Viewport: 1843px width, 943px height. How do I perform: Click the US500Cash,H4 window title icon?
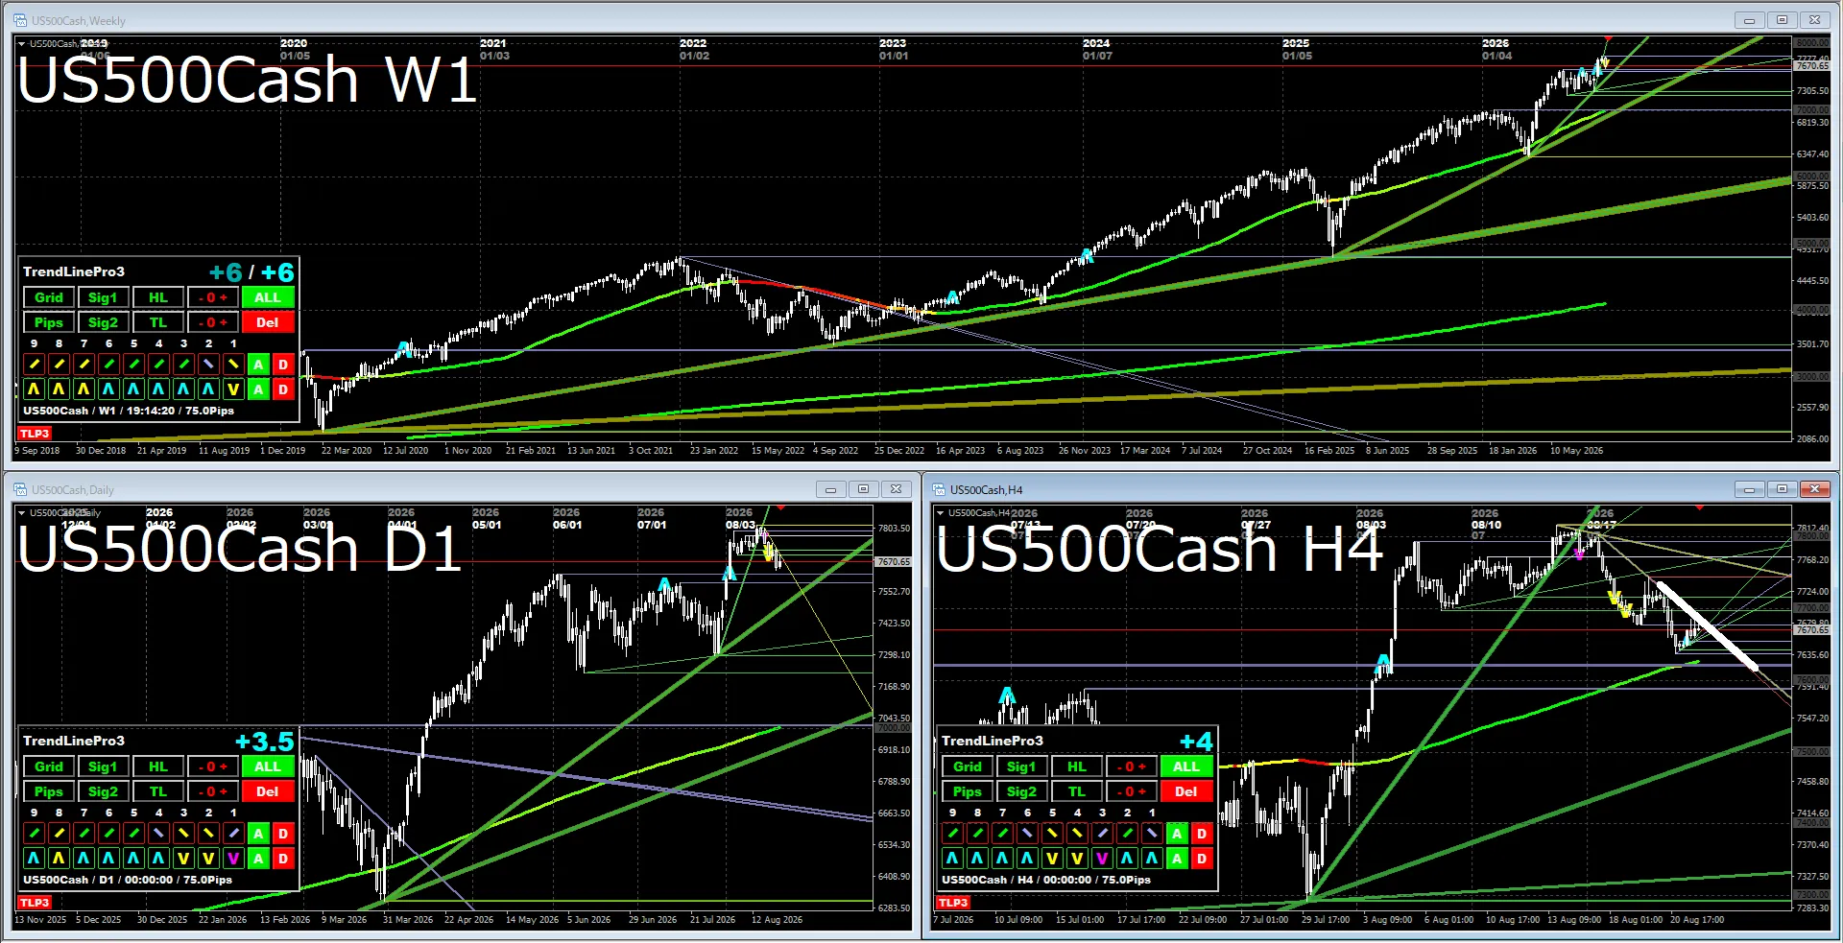pyautogui.click(x=939, y=489)
